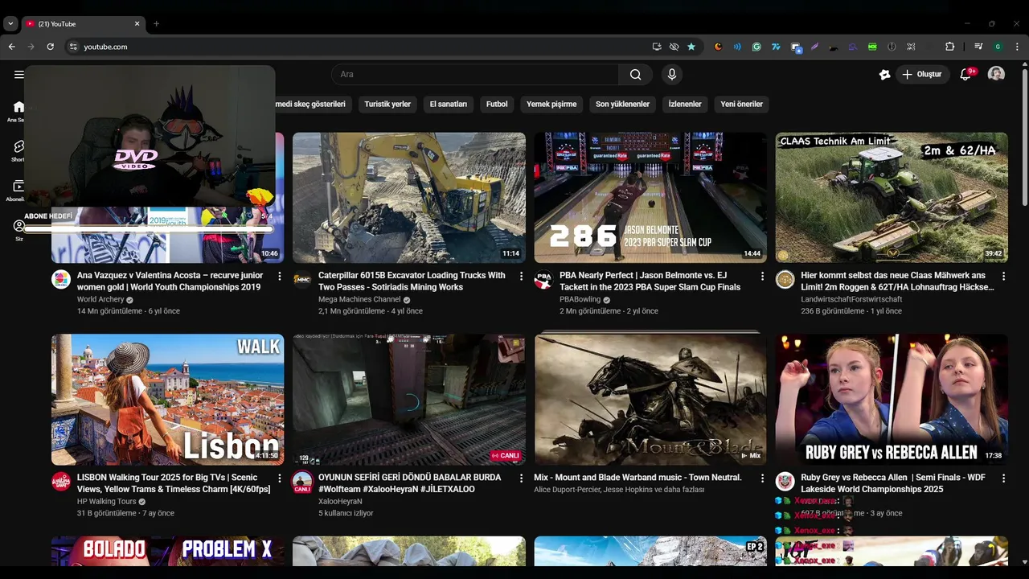Open the live stream thumbnail marked CANLI
Image resolution: width=1029 pixels, height=579 pixels.
(x=409, y=400)
